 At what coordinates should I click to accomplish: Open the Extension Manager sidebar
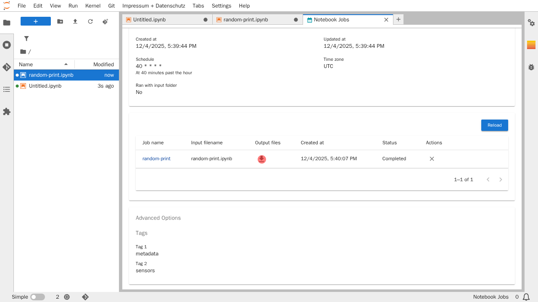[7, 112]
